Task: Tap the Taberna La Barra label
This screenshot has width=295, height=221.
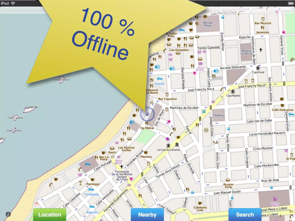Action: tap(152, 91)
